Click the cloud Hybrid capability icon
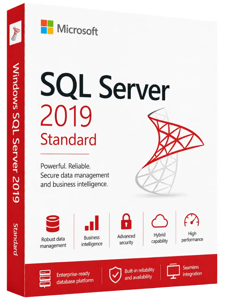The height and width of the screenshot is (302, 226). click(x=160, y=221)
